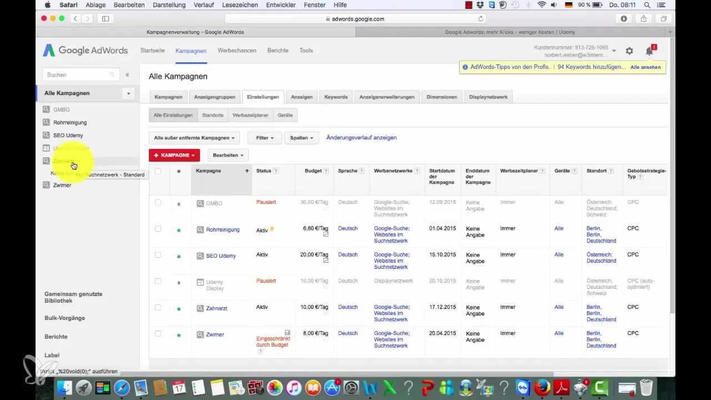Open the Spalten dropdown
The width and height of the screenshot is (711, 400).
(x=301, y=138)
